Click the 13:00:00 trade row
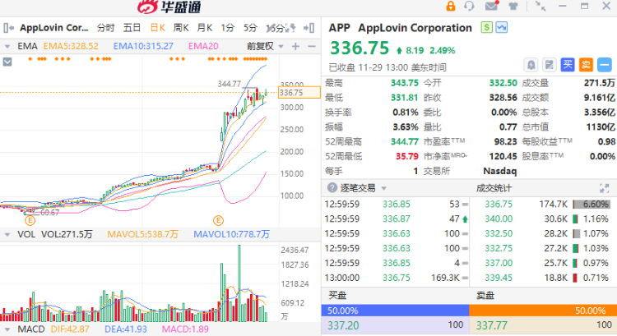This screenshot has width=617, height=336. (x=396, y=278)
